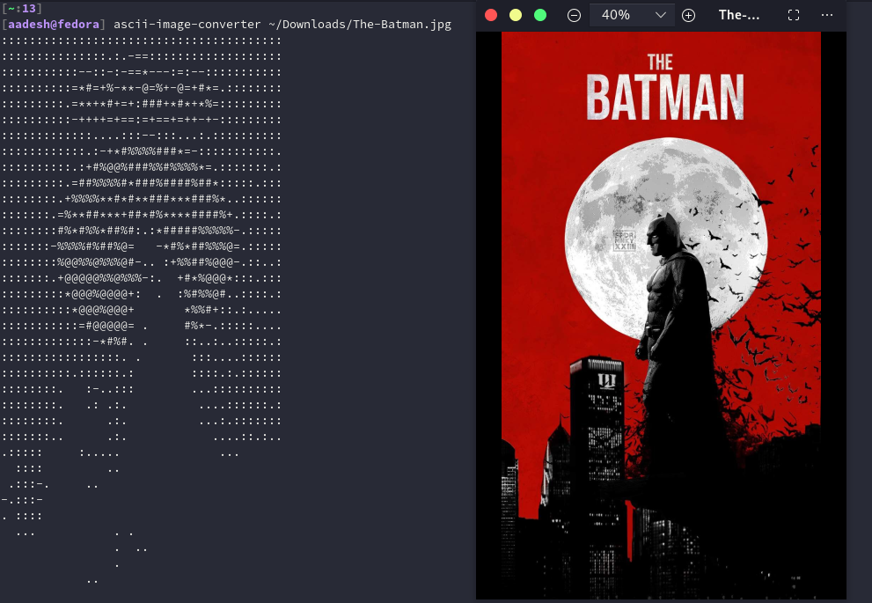Click the aadesh@fedora prompt label

click(53, 25)
